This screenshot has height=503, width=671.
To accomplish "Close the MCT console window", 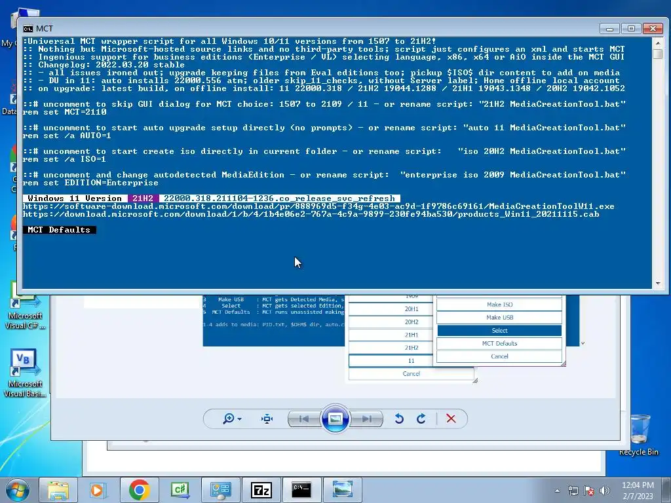I will click(653, 29).
